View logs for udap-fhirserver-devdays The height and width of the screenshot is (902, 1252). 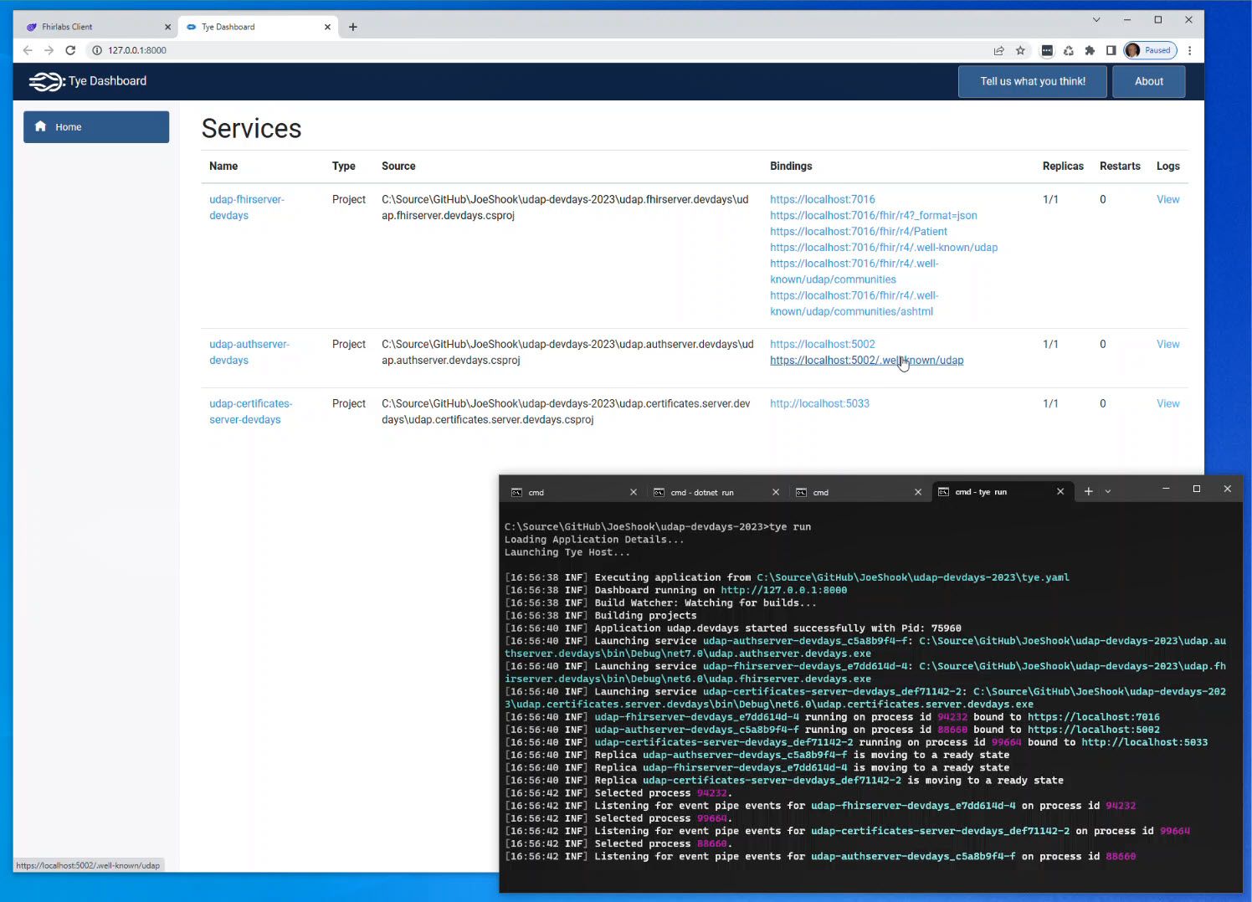point(1167,199)
